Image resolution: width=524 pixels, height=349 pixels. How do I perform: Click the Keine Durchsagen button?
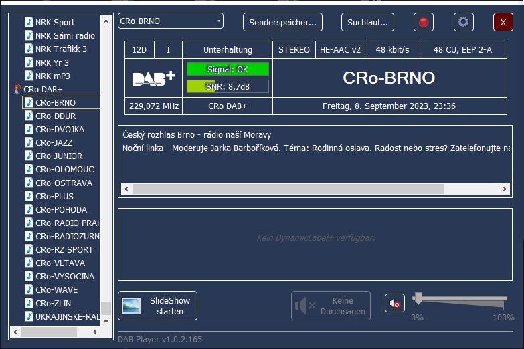point(331,306)
